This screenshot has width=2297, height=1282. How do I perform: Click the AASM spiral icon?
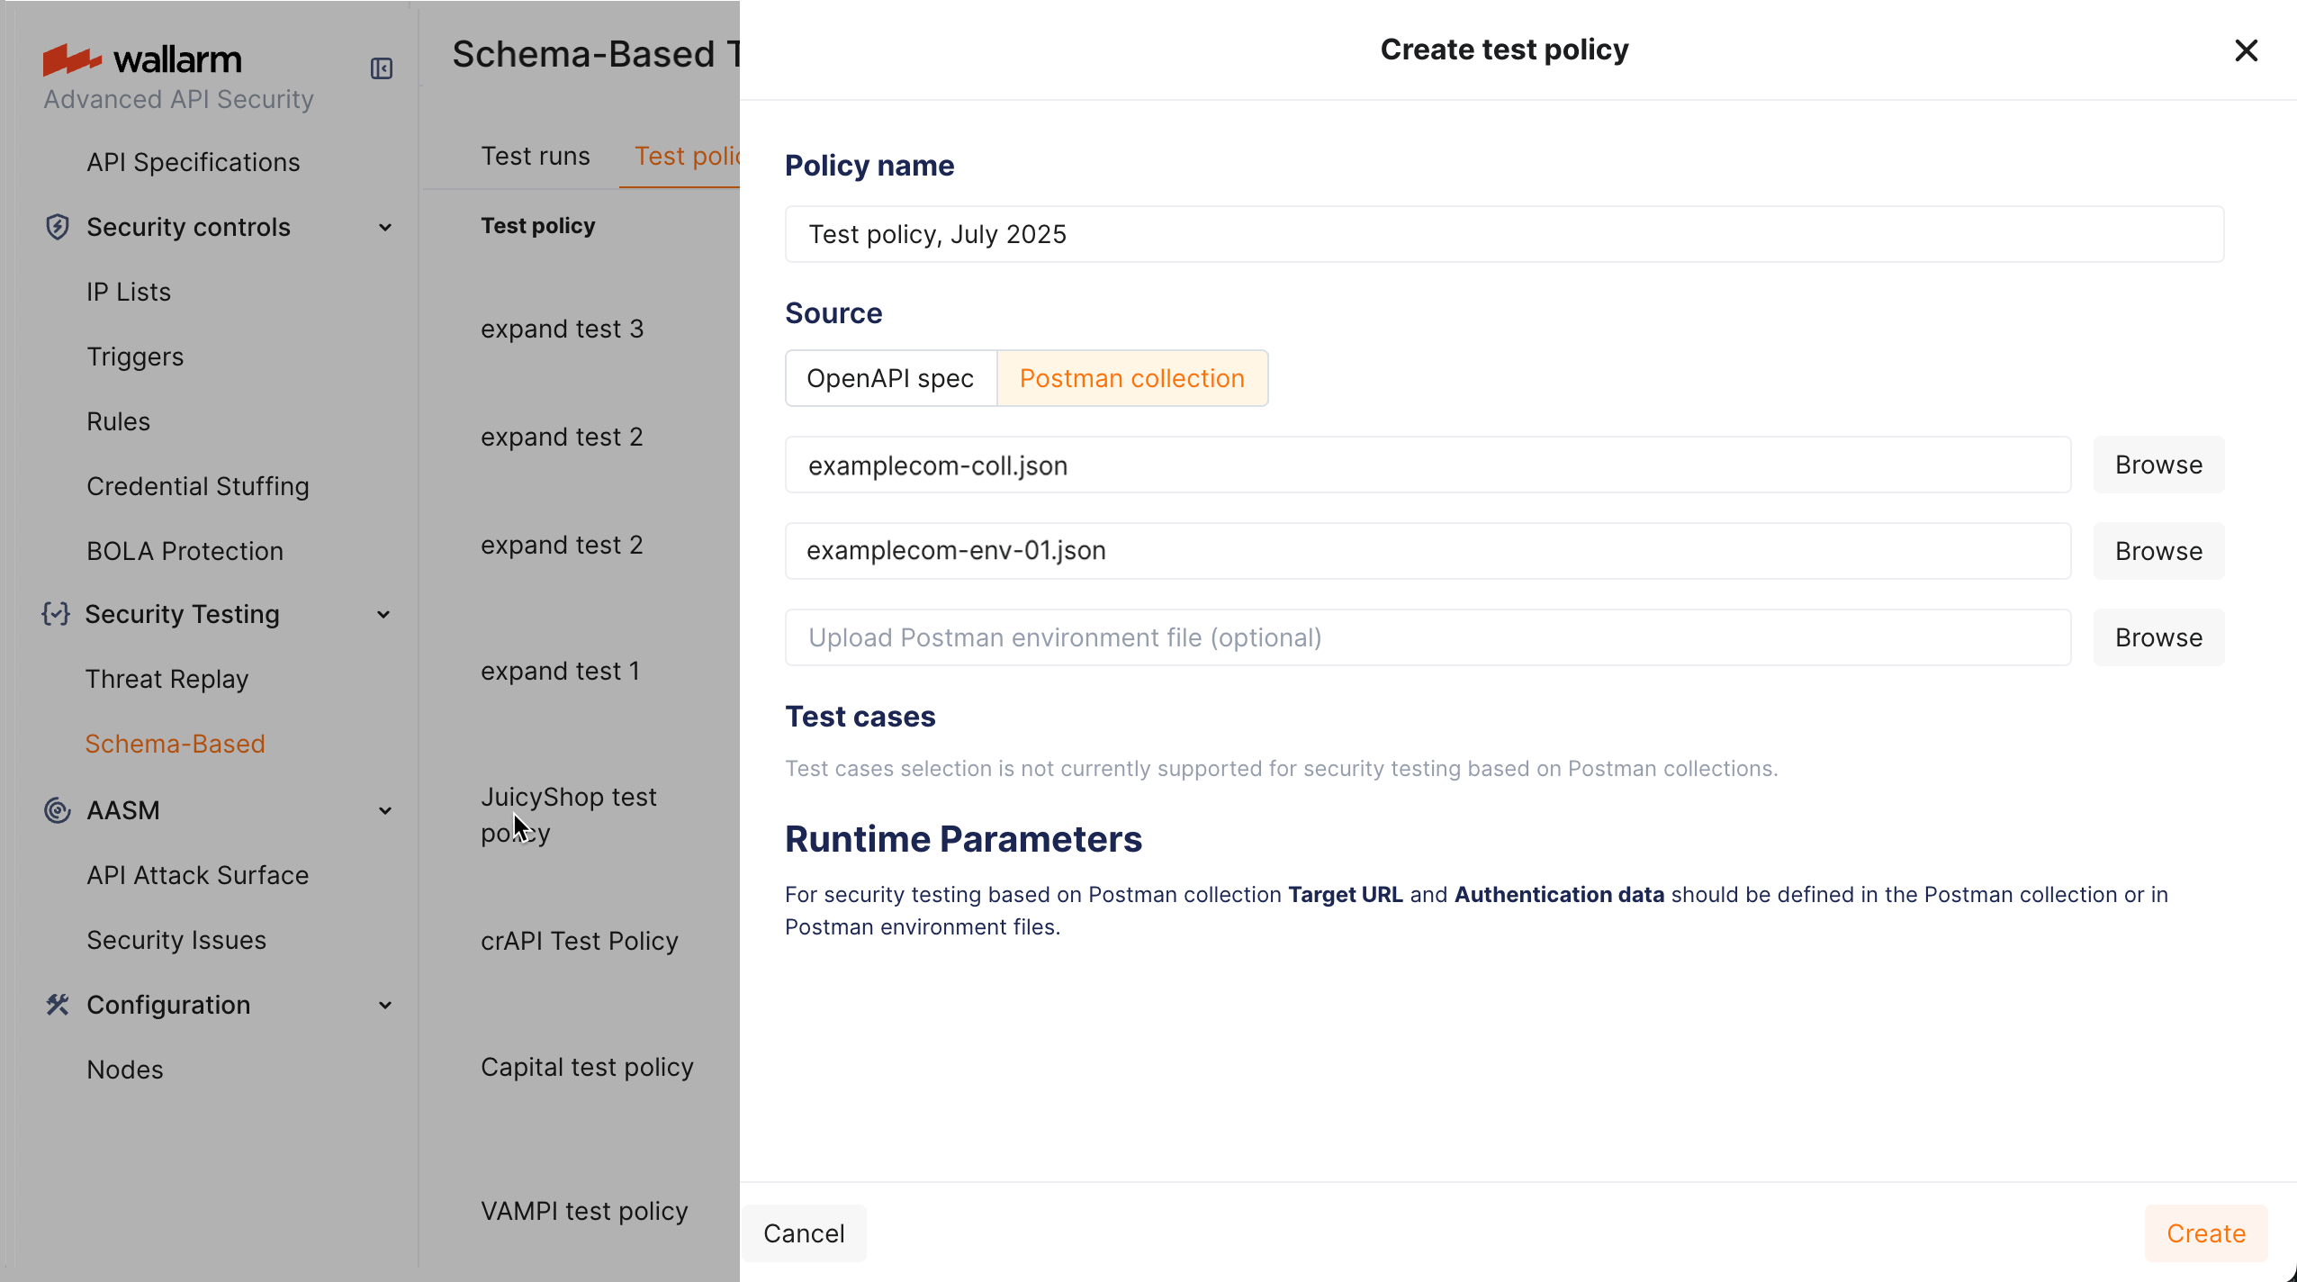[x=56, y=810]
